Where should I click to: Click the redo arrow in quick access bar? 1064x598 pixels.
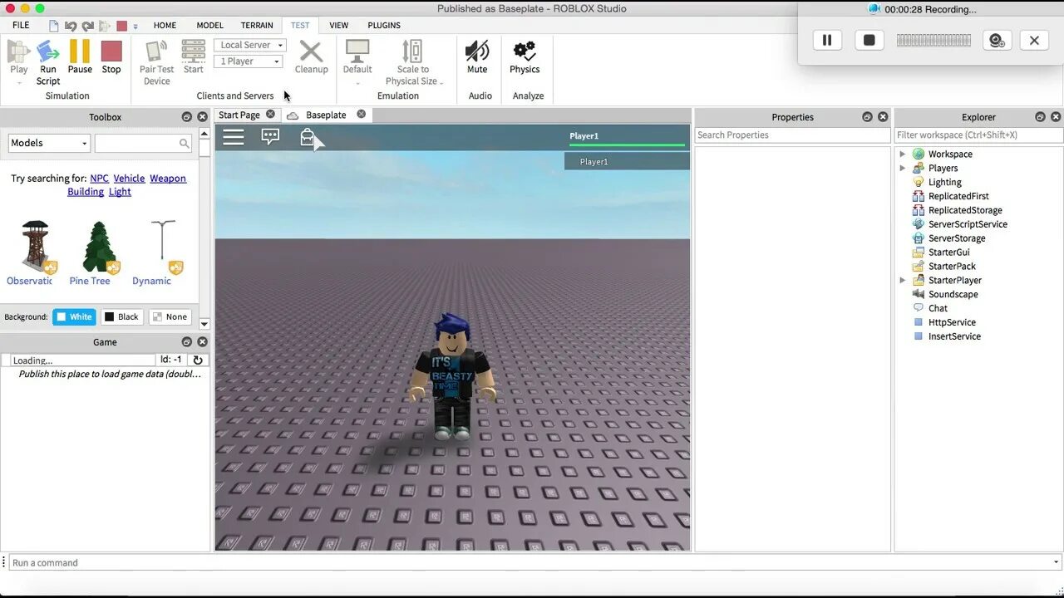[x=88, y=26]
